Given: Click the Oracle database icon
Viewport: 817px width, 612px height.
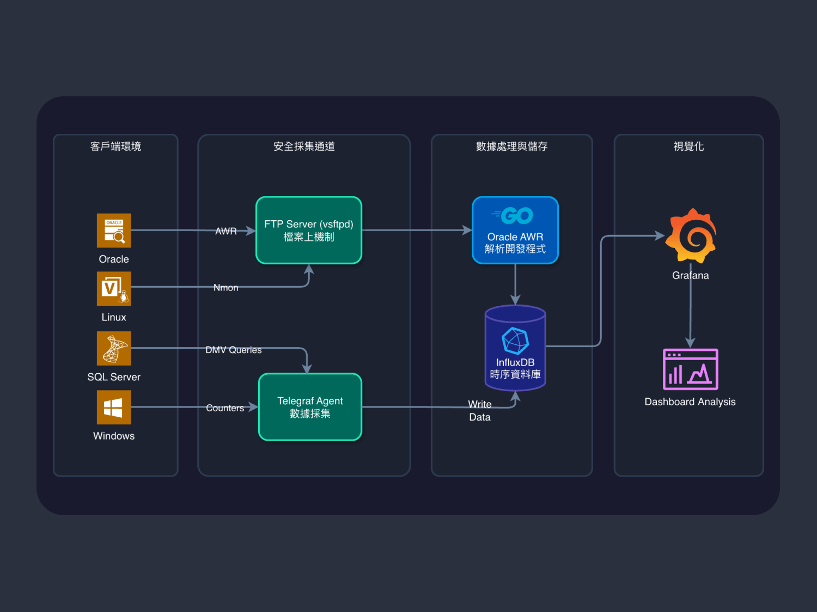Looking at the screenshot, I should [114, 231].
